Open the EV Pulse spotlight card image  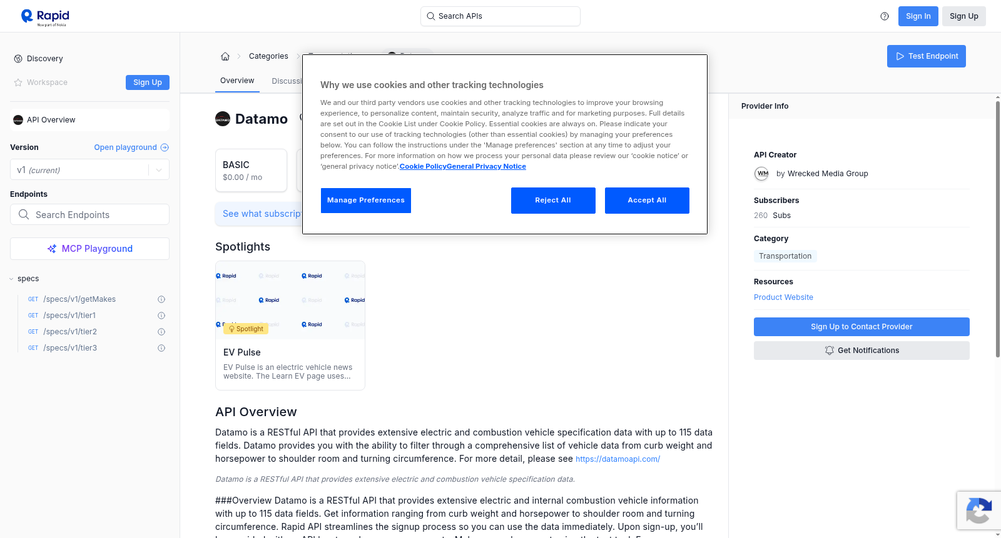click(x=290, y=300)
